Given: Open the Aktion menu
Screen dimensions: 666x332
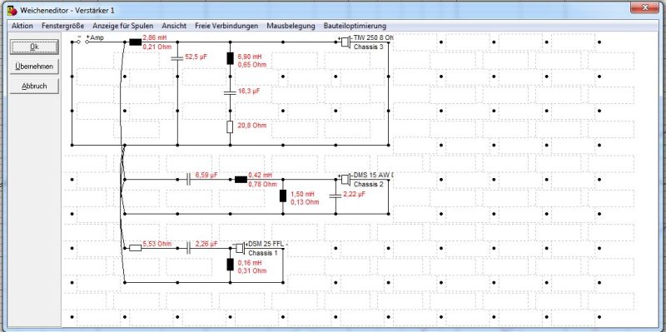Looking at the screenshot, I should click(x=22, y=26).
